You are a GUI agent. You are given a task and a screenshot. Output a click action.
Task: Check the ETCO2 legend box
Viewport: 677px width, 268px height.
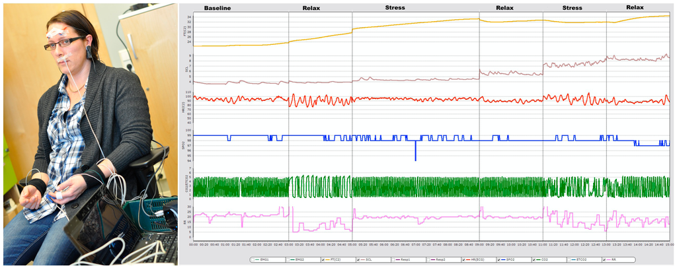tap(569, 260)
